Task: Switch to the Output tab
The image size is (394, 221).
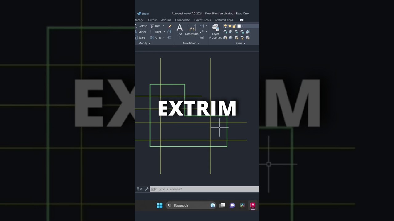Action: [152, 20]
